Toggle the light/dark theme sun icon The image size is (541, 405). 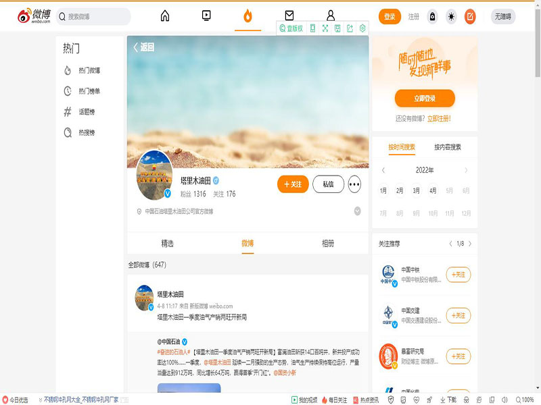coord(451,16)
